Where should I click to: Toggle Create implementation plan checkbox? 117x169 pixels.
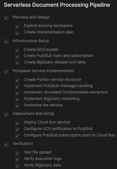pyautogui.click(x=17, y=33)
